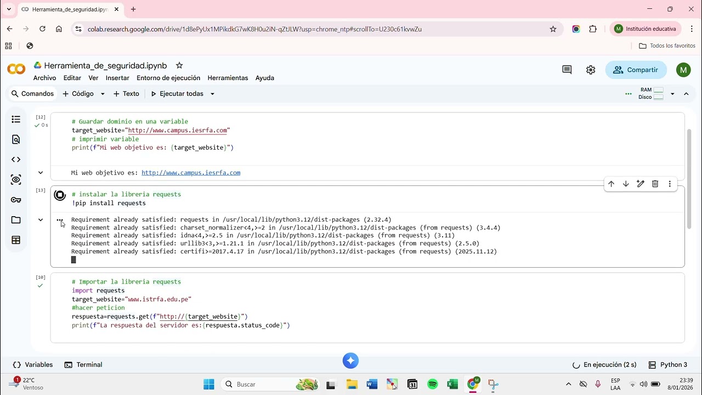Open the Variables panel
Image resolution: width=702 pixels, height=395 pixels.
[x=33, y=365]
